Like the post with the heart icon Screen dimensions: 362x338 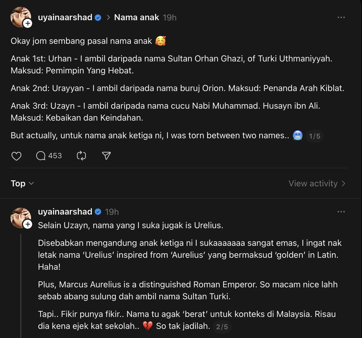tap(17, 156)
